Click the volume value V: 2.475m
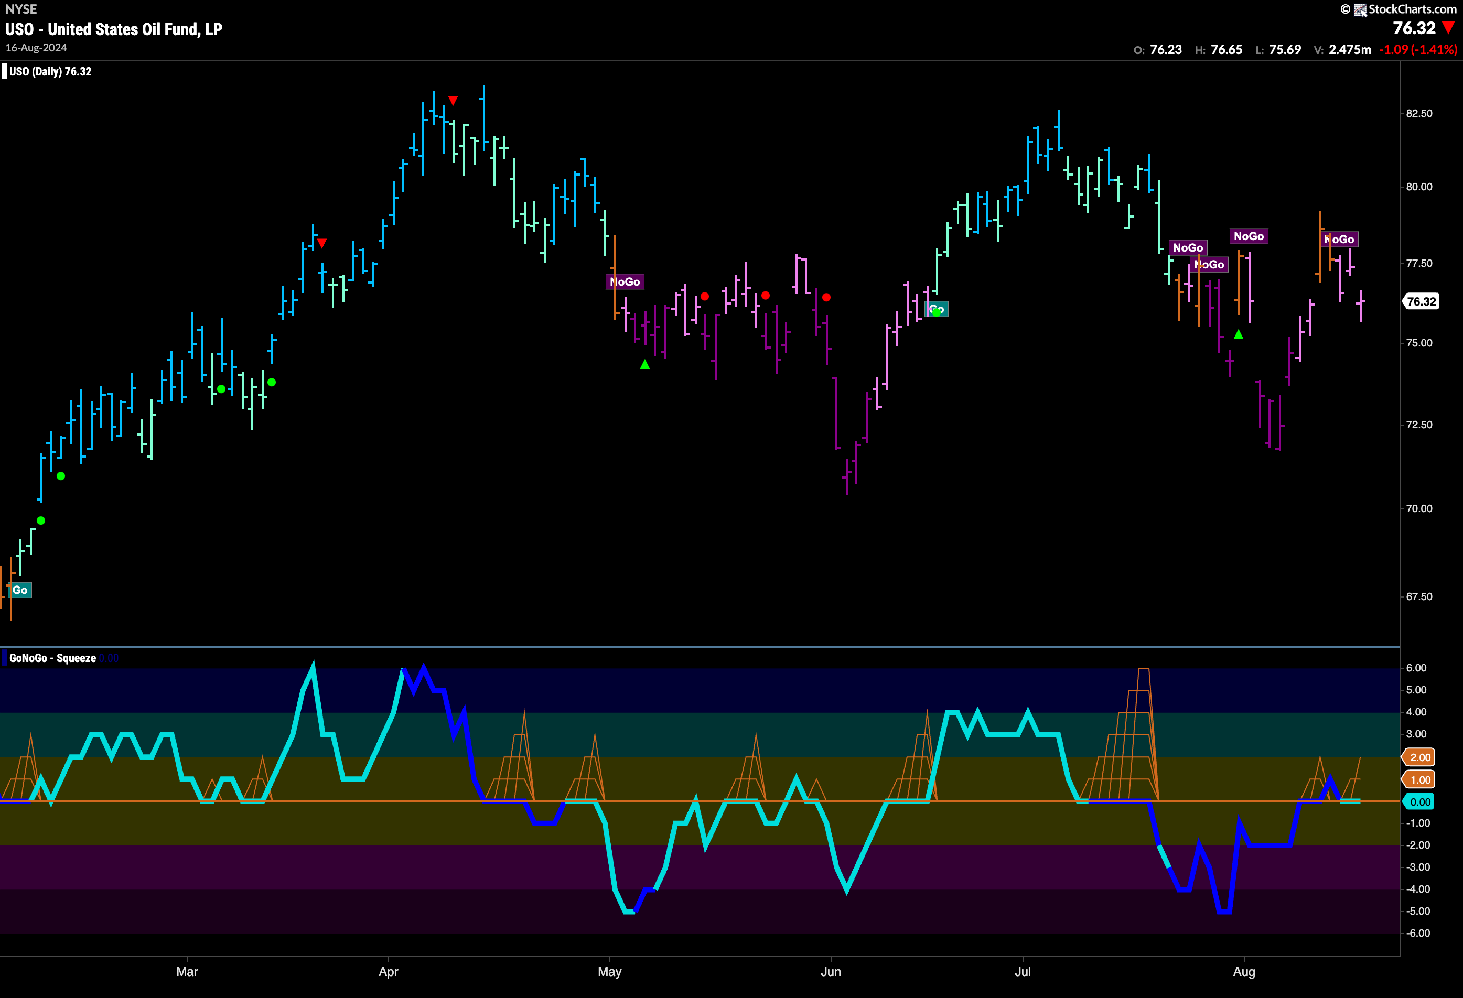 (1343, 50)
